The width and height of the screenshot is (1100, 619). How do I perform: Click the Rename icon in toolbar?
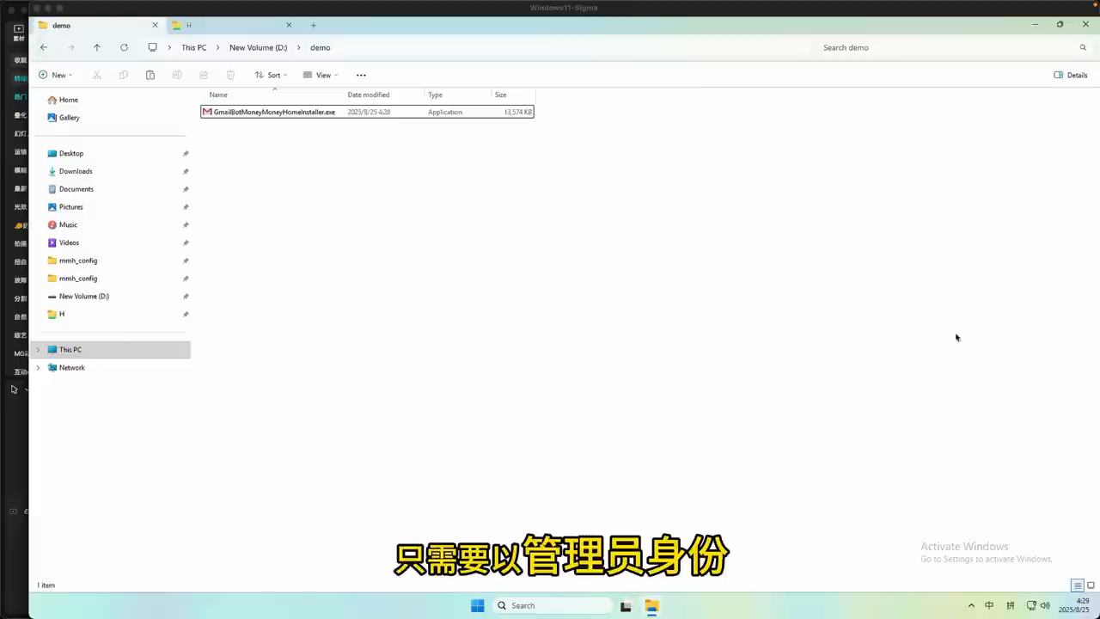pos(177,75)
